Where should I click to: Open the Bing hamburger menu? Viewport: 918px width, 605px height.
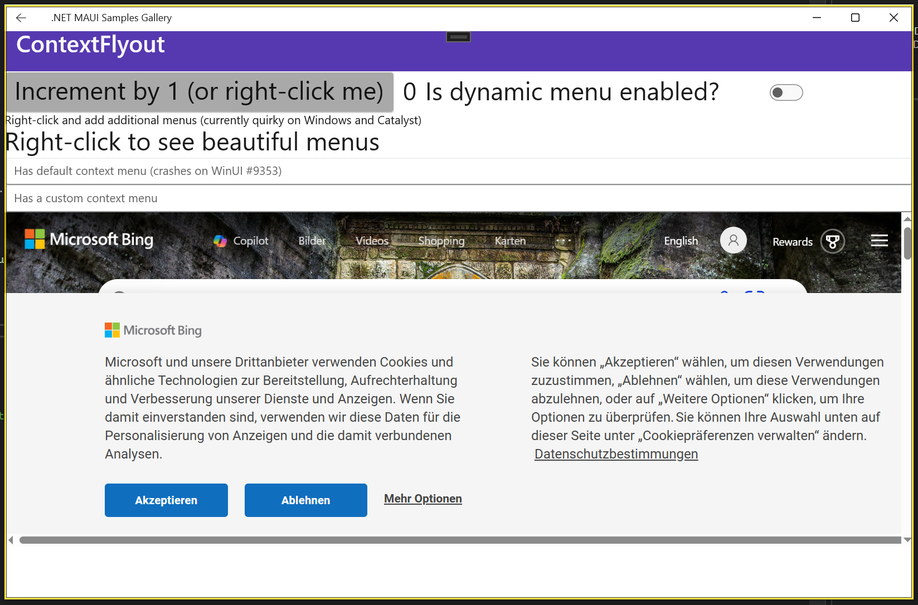(x=879, y=241)
